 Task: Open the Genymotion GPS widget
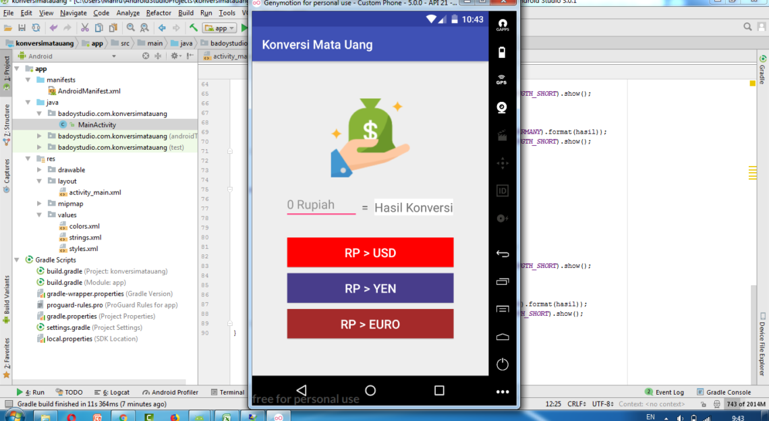(502, 79)
